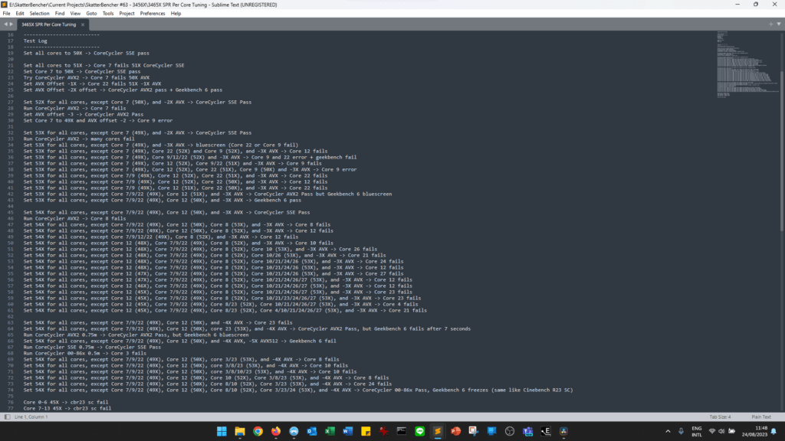The height and width of the screenshot is (441, 785).
Task: Change indentation via Tab Size: 4
Action: (720, 416)
